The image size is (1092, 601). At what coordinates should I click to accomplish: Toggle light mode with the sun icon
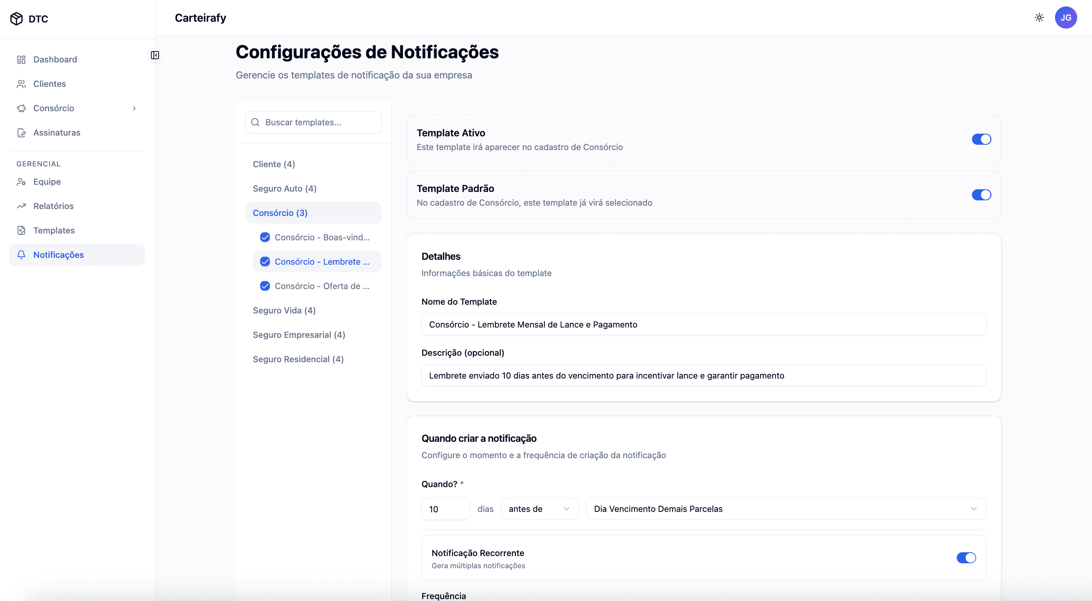[1039, 18]
